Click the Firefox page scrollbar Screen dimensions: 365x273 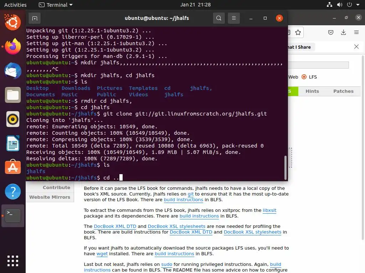coord(363,148)
